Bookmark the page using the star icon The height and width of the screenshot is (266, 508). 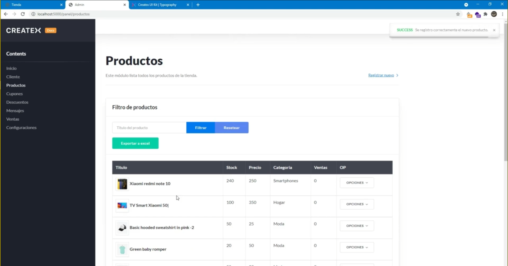coord(458,14)
